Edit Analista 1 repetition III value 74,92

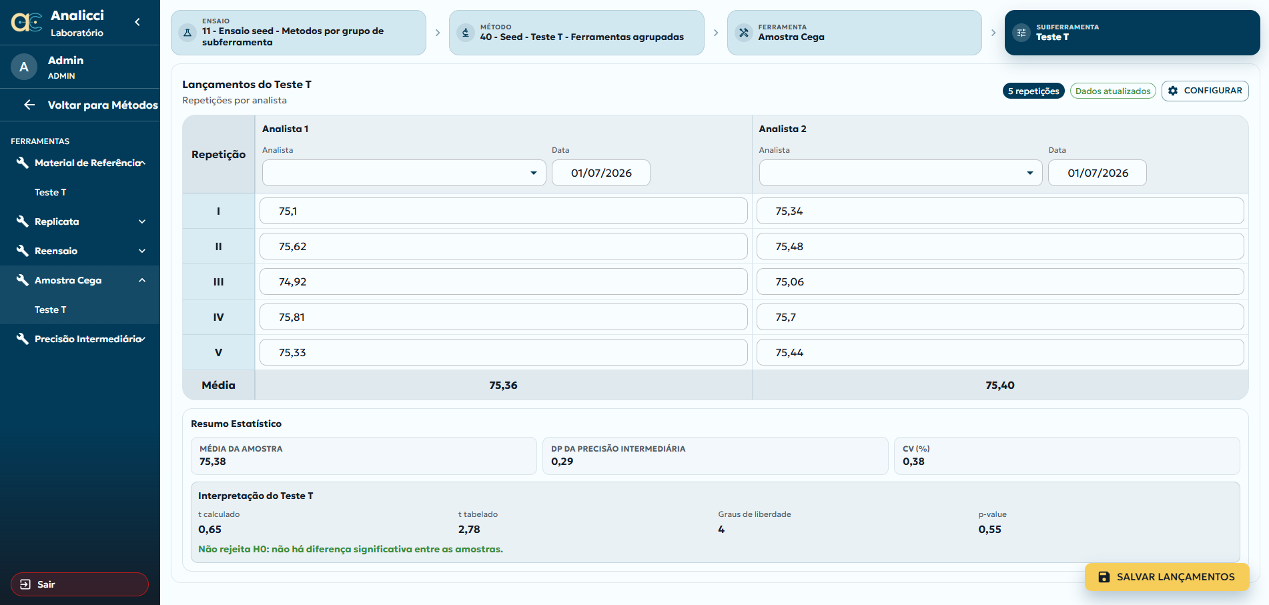503,281
